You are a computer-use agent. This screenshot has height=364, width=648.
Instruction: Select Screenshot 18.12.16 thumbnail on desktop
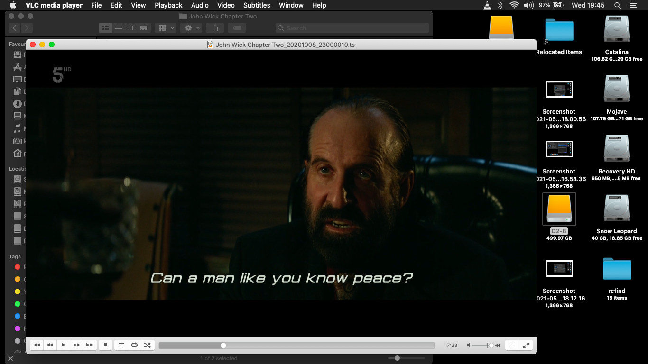click(559, 269)
